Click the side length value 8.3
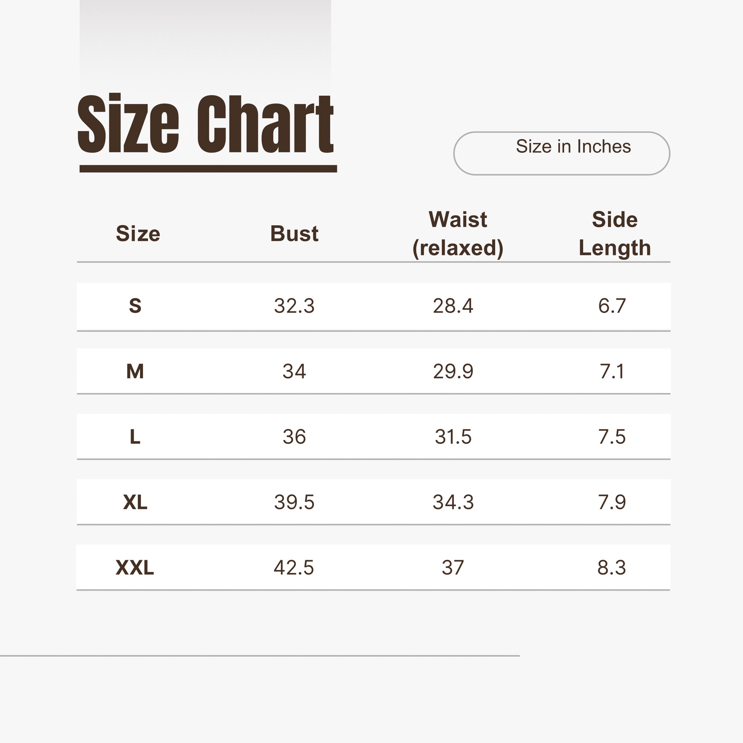This screenshot has height=743, width=743. pyautogui.click(x=611, y=568)
